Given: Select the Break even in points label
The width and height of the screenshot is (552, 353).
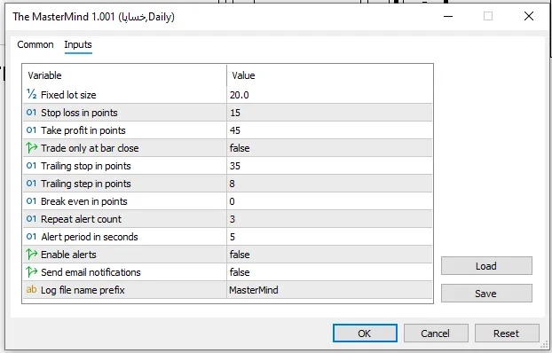Looking at the screenshot, I should coord(84,201).
